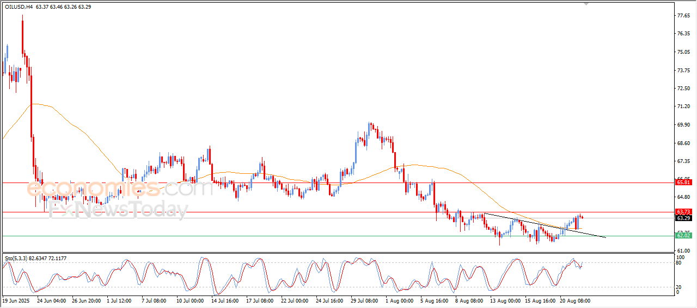Click the red 63.73 price tag
Screen dimensions: 697x308
[683, 212]
